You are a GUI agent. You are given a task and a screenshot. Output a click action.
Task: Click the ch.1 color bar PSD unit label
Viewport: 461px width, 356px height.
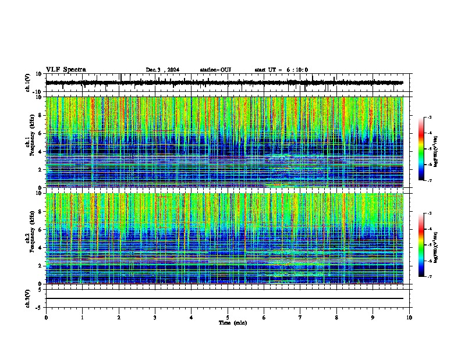click(x=435, y=151)
